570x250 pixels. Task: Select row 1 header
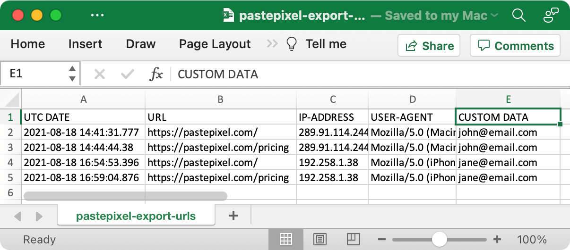[x=10, y=117]
